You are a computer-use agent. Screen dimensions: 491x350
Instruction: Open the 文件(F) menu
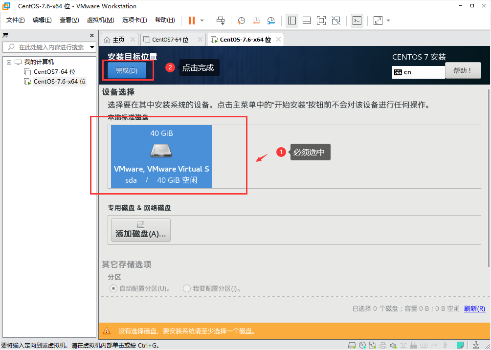pyautogui.click(x=16, y=20)
